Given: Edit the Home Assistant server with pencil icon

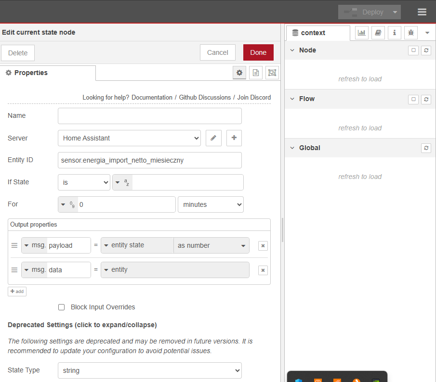Looking at the screenshot, I should click(213, 138).
